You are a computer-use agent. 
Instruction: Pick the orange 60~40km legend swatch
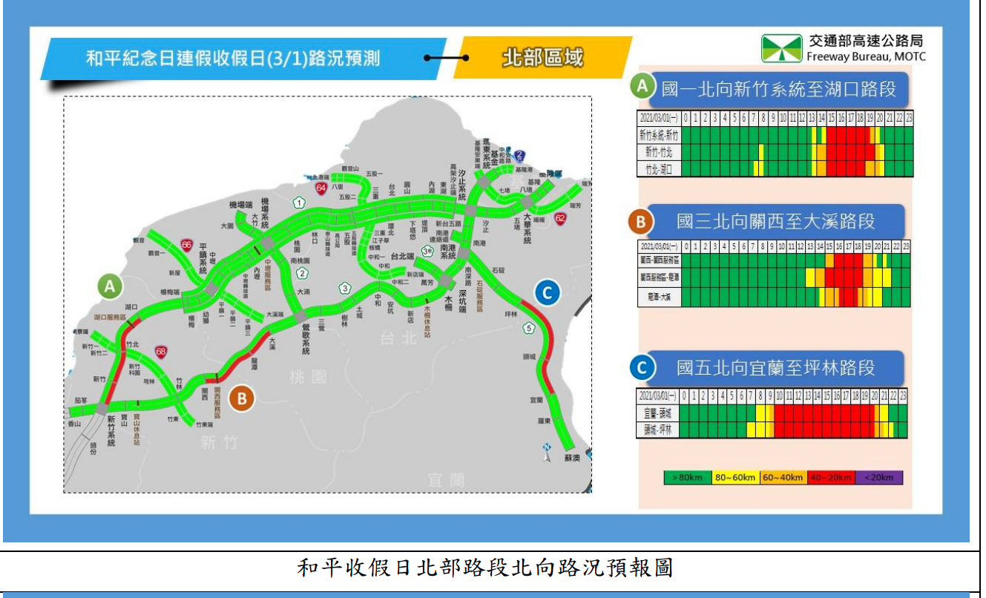click(783, 477)
